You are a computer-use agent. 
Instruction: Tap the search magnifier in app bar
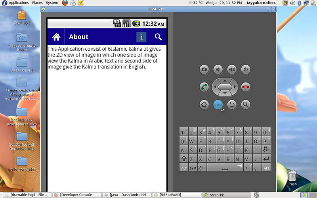(x=158, y=37)
